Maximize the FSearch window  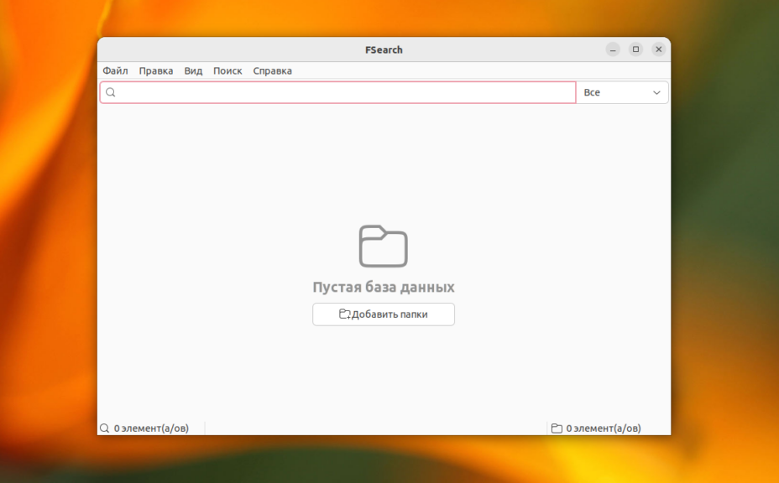635,49
